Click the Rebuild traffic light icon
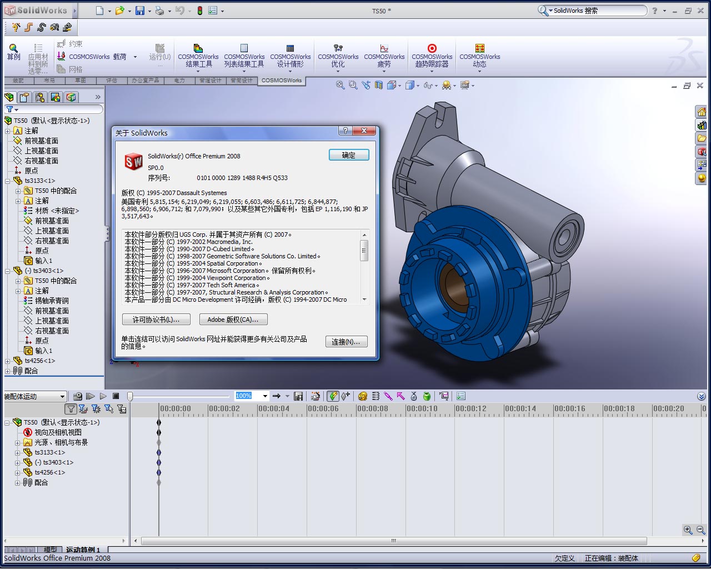711x569 pixels. [199, 11]
